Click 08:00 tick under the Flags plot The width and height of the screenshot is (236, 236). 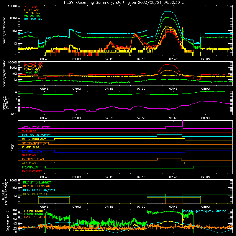[x=205, y=177]
